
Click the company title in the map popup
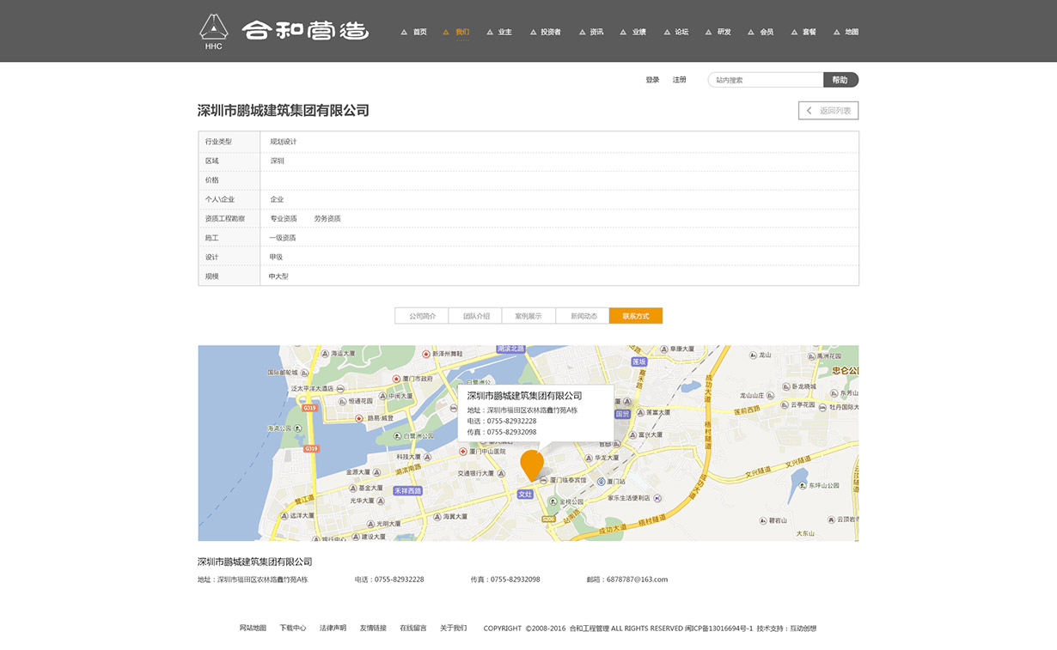525,396
